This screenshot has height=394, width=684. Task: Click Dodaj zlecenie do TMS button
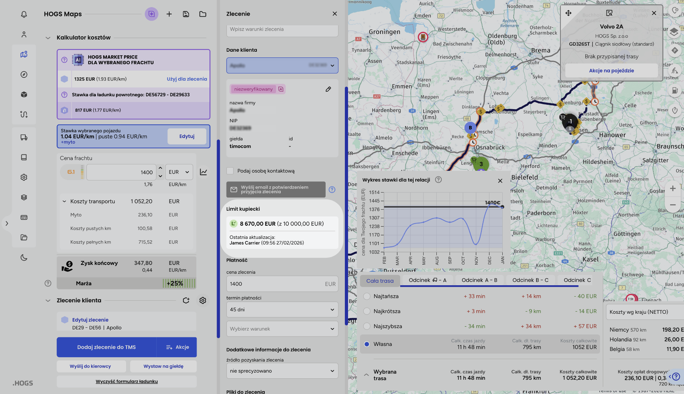coord(106,347)
